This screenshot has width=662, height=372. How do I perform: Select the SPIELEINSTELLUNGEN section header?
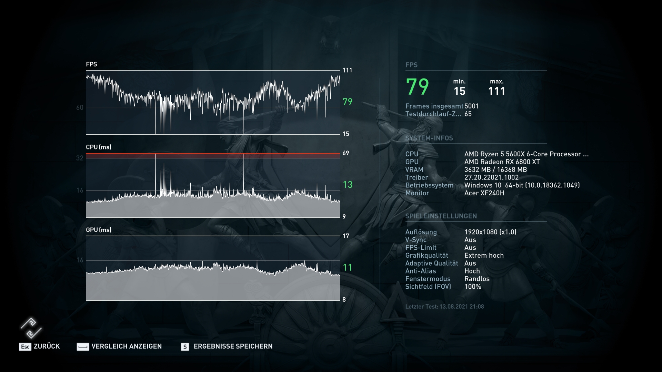tap(441, 216)
